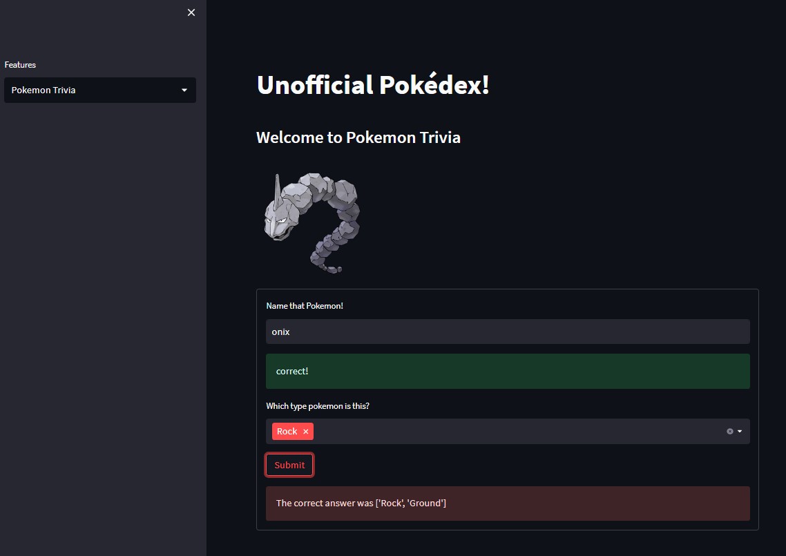Image resolution: width=786 pixels, height=556 pixels.
Task: Open the Features dropdown showing Pokemon Trivia
Action: click(99, 90)
